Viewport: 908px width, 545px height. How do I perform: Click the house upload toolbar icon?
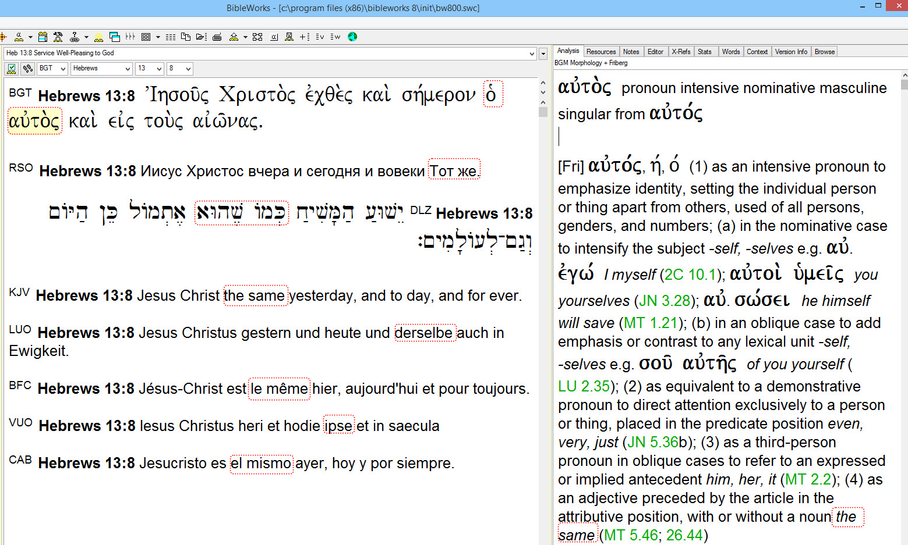[x=234, y=37]
